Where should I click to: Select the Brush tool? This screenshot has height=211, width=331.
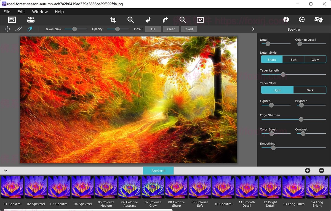point(18,29)
